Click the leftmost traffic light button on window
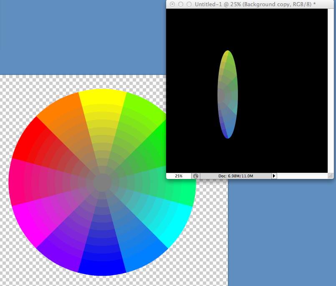336x286 pixels. click(x=172, y=4)
